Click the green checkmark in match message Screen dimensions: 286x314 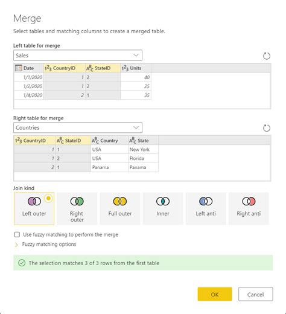pyautogui.click(x=22, y=263)
